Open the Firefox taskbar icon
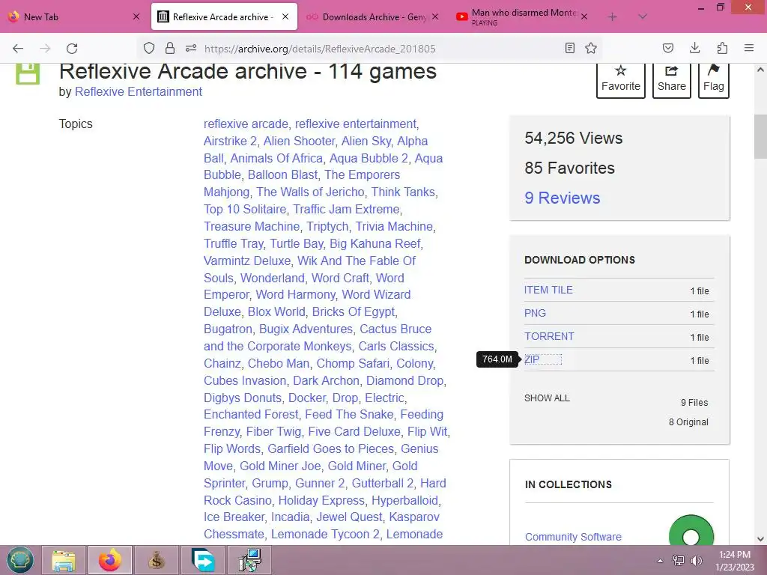767x575 pixels. click(x=109, y=560)
